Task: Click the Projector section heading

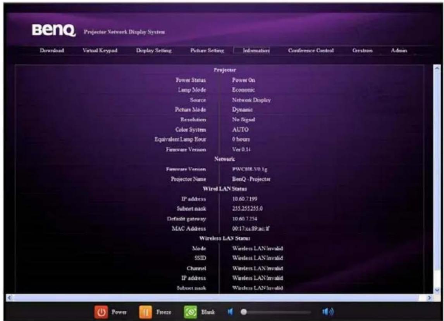Action: point(225,70)
